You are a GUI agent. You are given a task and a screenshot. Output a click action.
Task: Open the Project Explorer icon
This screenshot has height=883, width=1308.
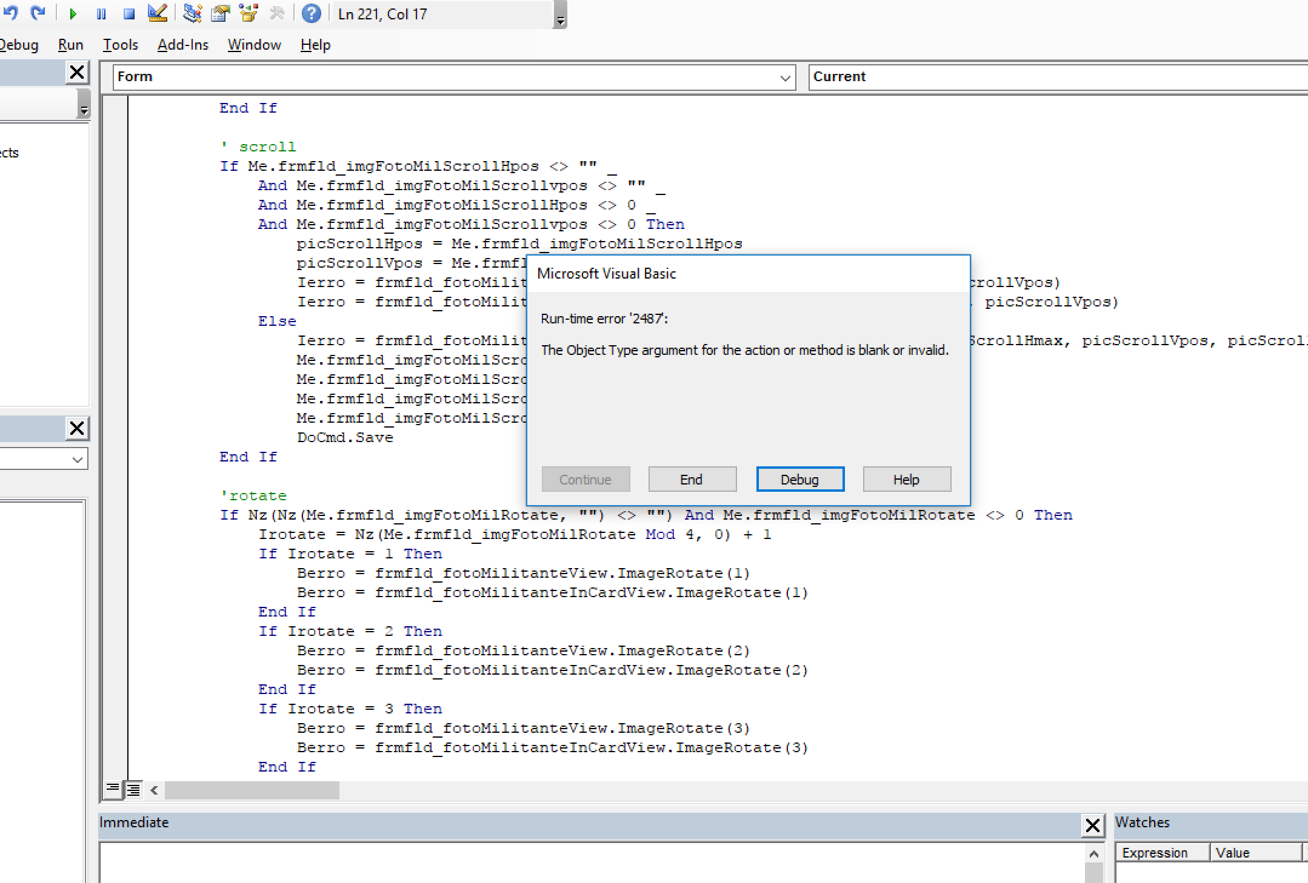[192, 13]
